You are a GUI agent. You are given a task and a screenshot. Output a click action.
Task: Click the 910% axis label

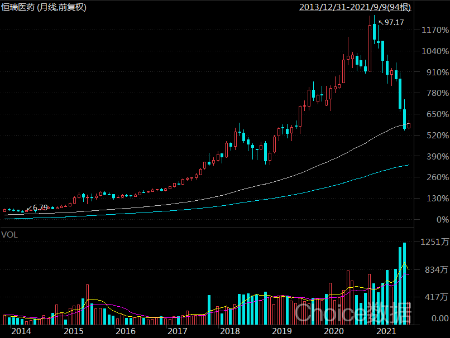[437, 72]
